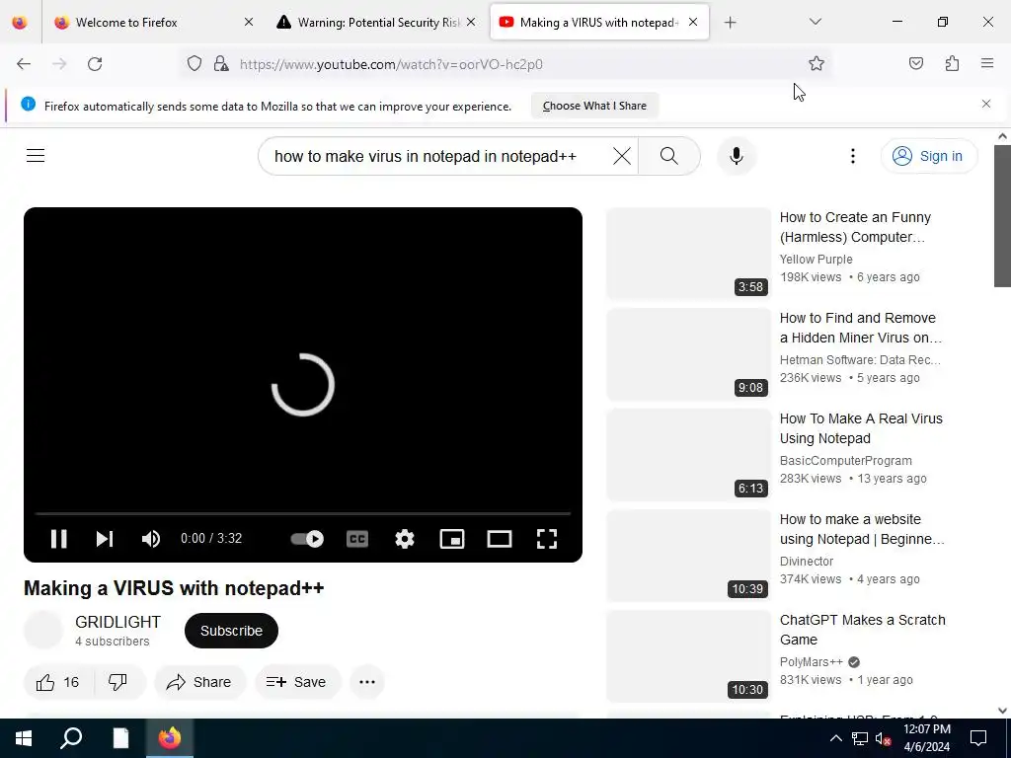The width and height of the screenshot is (1011, 758).
Task: Open Divinector channel name
Action: 806,562
